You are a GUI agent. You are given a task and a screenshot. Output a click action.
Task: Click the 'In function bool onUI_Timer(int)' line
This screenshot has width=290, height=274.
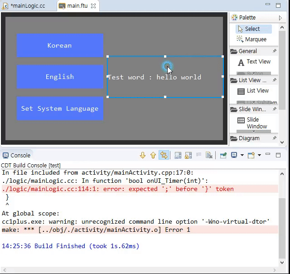click(105, 181)
